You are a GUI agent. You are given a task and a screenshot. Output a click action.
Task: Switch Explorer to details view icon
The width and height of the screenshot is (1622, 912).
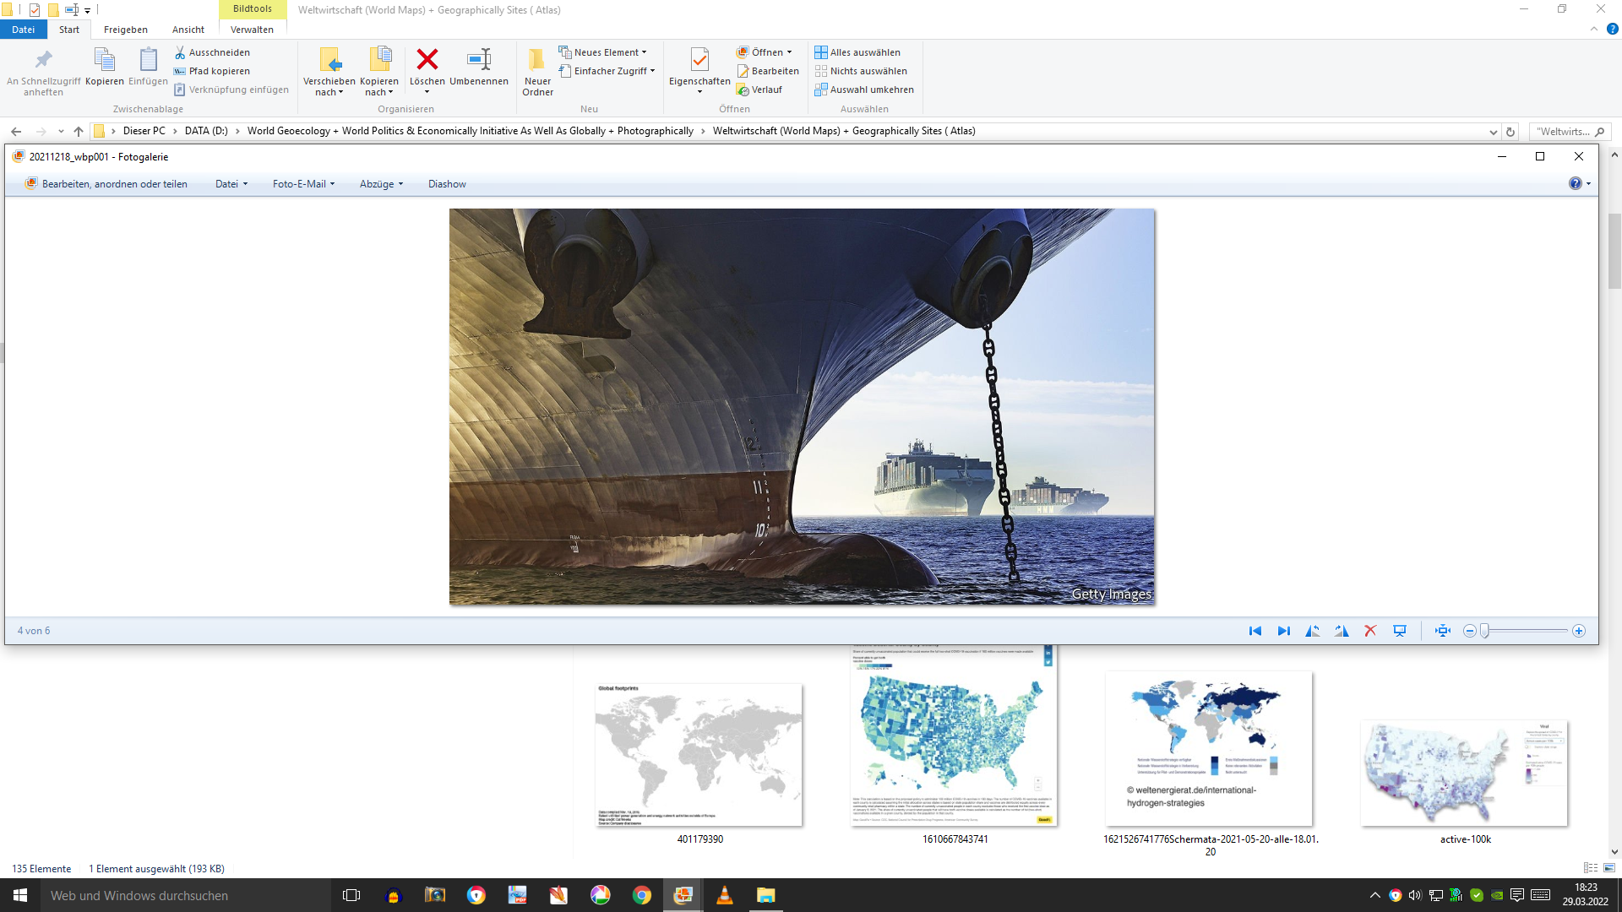pyautogui.click(x=1591, y=868)
